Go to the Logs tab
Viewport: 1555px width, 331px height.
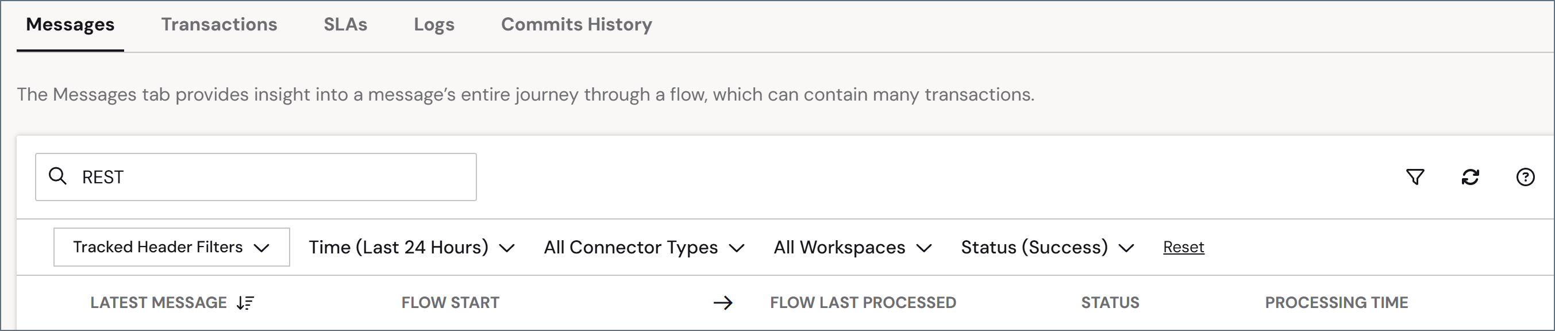[x=434, y=24]
